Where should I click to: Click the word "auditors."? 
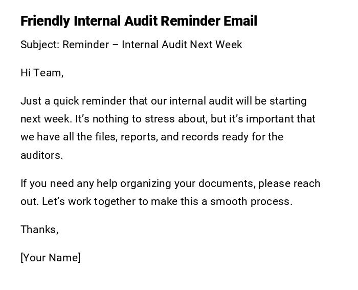(41, 155)
